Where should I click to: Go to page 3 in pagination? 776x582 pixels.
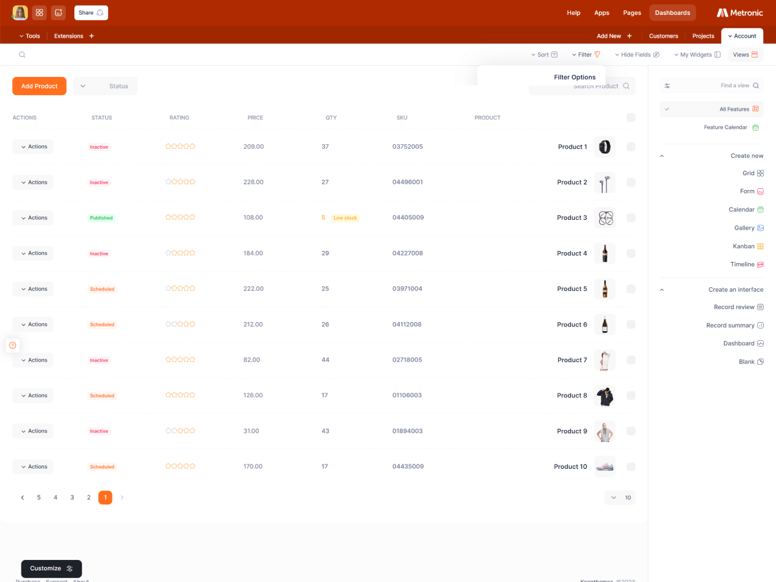click(72, 497)
